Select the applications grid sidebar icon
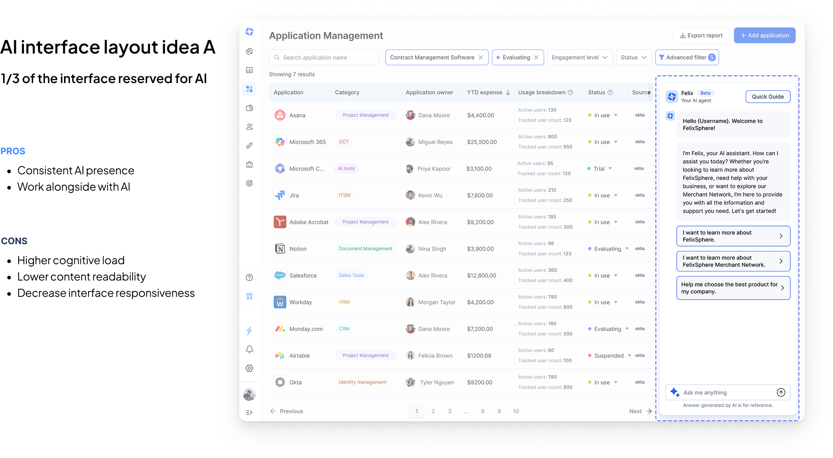833x458 pixels. [249, 89]
